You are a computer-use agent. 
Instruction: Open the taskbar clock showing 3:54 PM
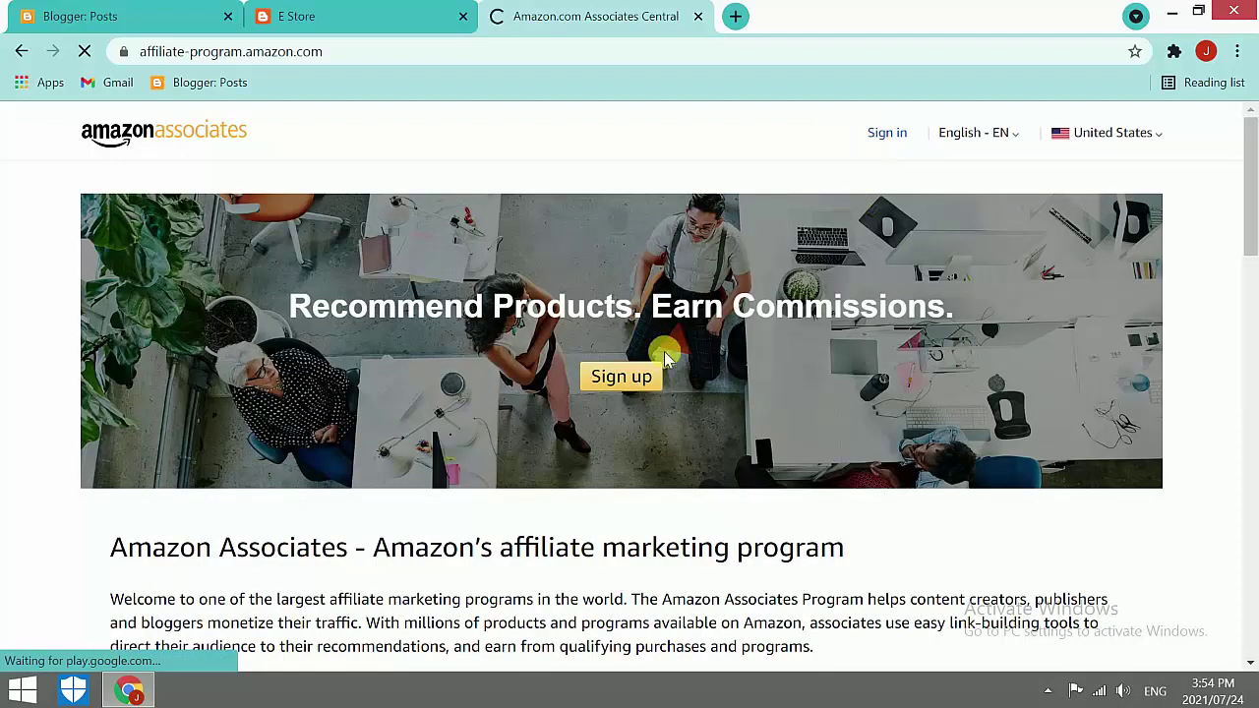pos(1211,691)
